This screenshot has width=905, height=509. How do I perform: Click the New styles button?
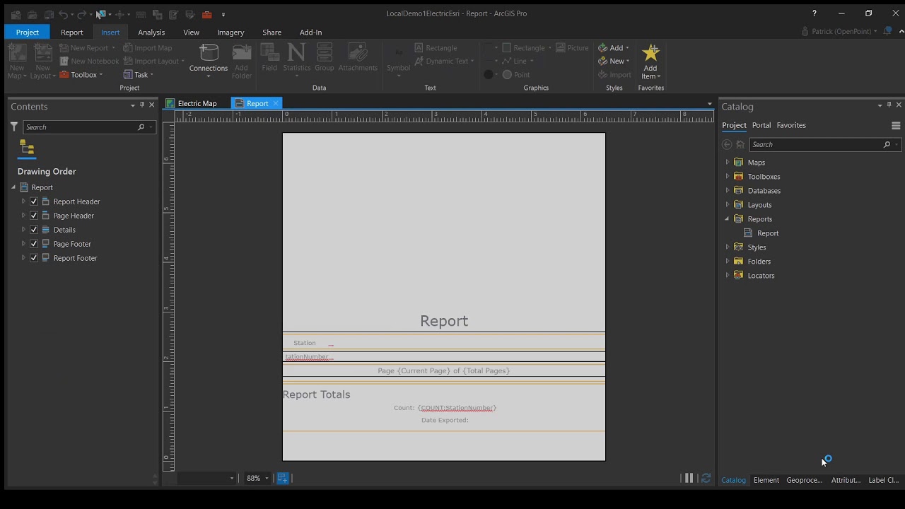(614, 62)
